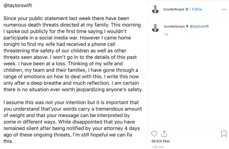
Task: Click the 1 DAY AGO post timestamp
Action: [x=158, y=147]
